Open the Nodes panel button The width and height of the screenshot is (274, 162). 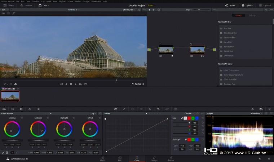[x=230, y=5]
